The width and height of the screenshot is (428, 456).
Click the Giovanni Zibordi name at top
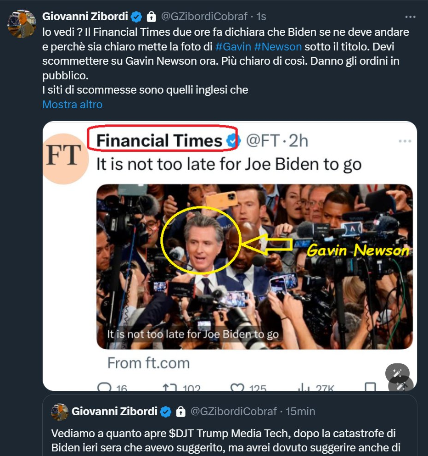click(x=85, y=17)
